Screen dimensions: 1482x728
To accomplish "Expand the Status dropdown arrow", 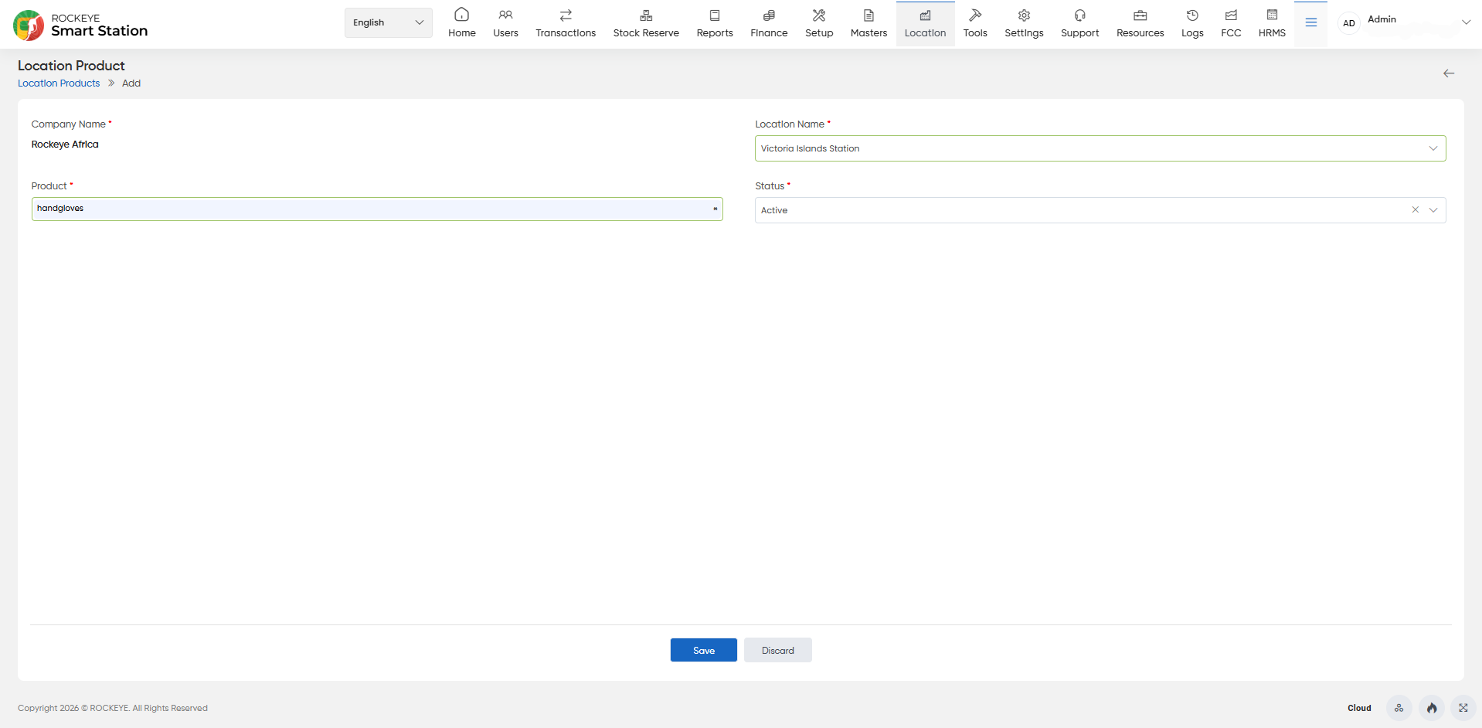I will point(1433,210).
